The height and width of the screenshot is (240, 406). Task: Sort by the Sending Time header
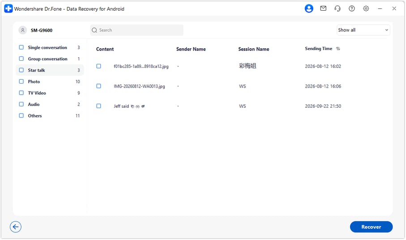pos(318,49)
